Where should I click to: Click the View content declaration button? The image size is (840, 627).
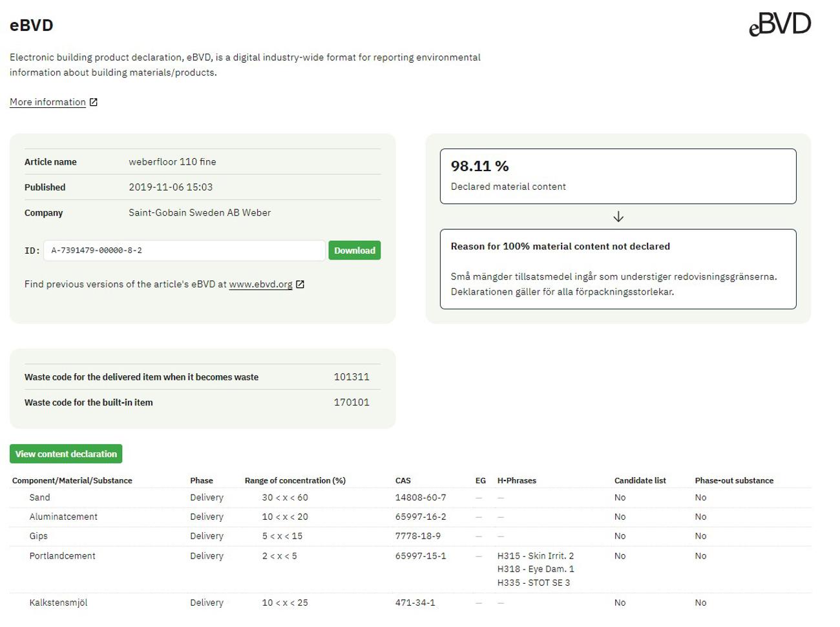[66, 454]
